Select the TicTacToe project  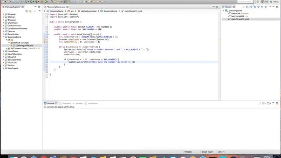12,63
